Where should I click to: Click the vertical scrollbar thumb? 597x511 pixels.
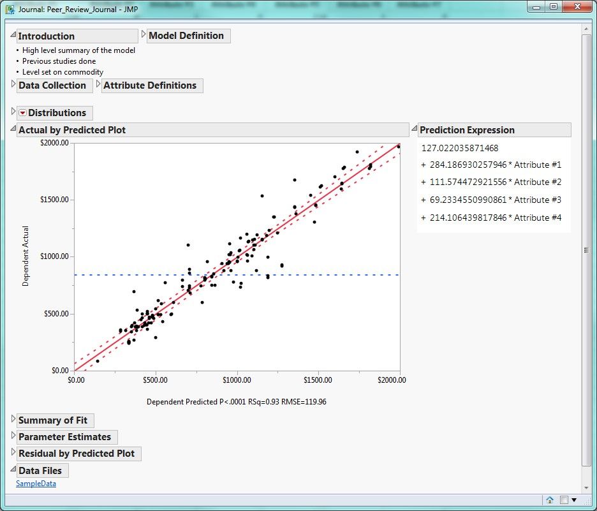pos(586,250)
